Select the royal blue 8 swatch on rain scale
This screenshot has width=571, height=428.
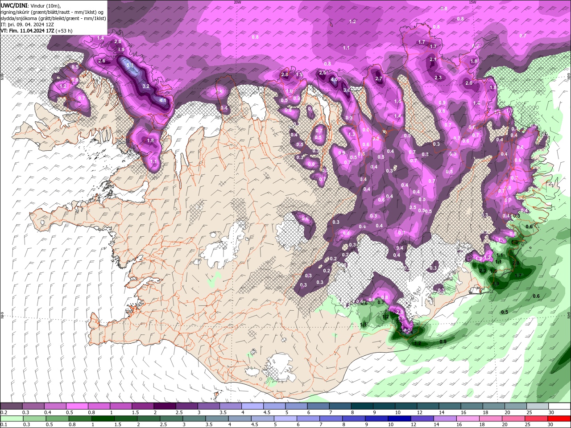click(354, 419)
